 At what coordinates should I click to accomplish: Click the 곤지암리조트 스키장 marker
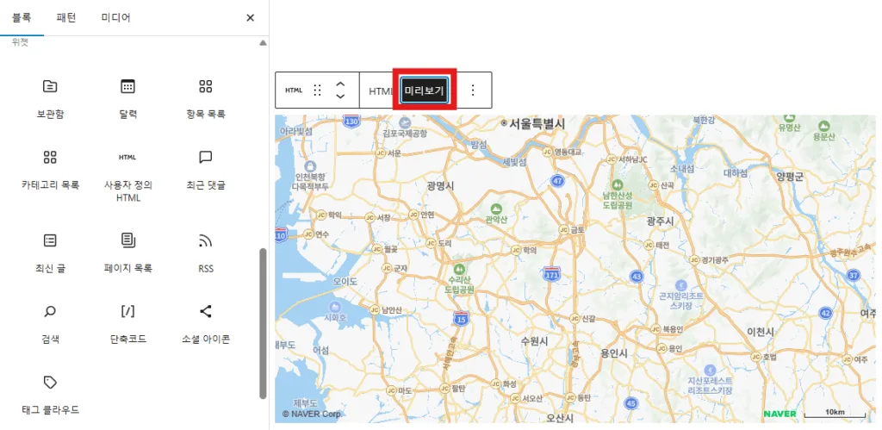point(681,295)
